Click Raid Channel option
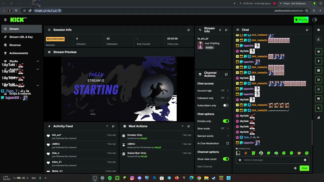This screenshot has width=324, height=182. [x=205, y=167]
